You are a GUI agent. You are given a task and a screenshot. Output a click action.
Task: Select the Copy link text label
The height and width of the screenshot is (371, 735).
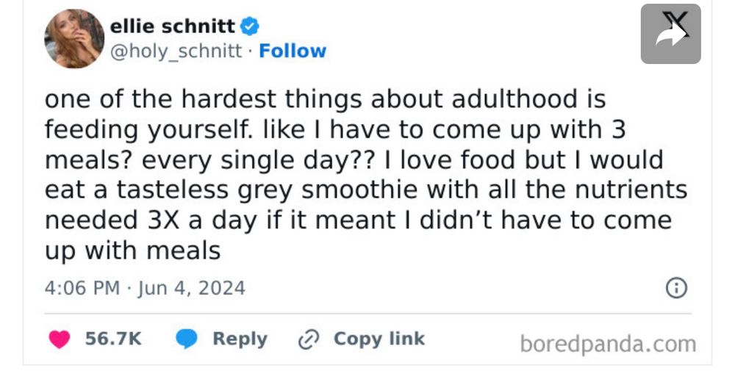coord(379,339)
